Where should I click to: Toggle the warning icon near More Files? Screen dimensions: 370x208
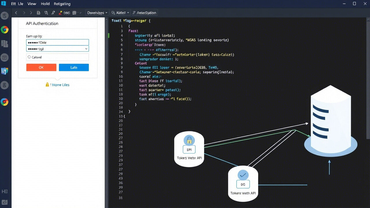[47, 85]
